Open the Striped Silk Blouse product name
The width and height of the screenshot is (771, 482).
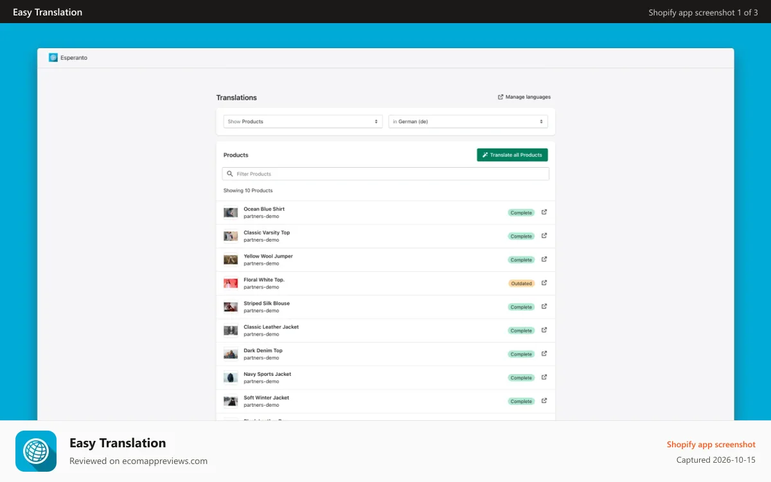pos(267,303)
